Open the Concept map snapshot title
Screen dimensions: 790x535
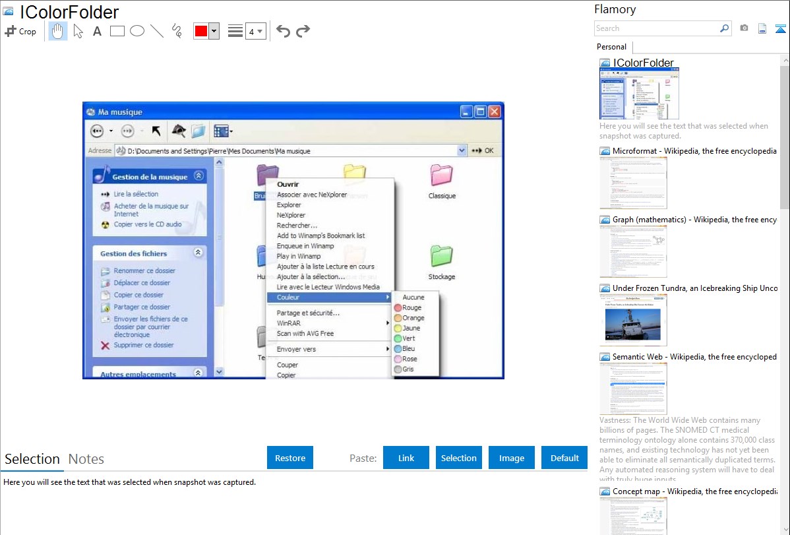pyautogui.click(x=695, y=491)
